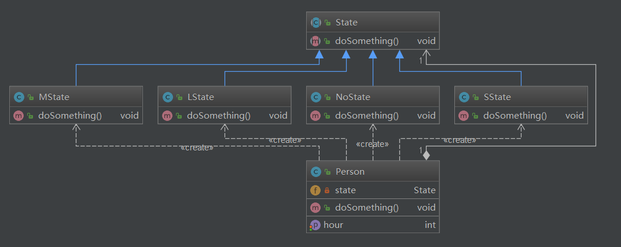Viewport: 621px width, 247px height.
Task: Click the property icon next to hour
Action: (315, 225)
